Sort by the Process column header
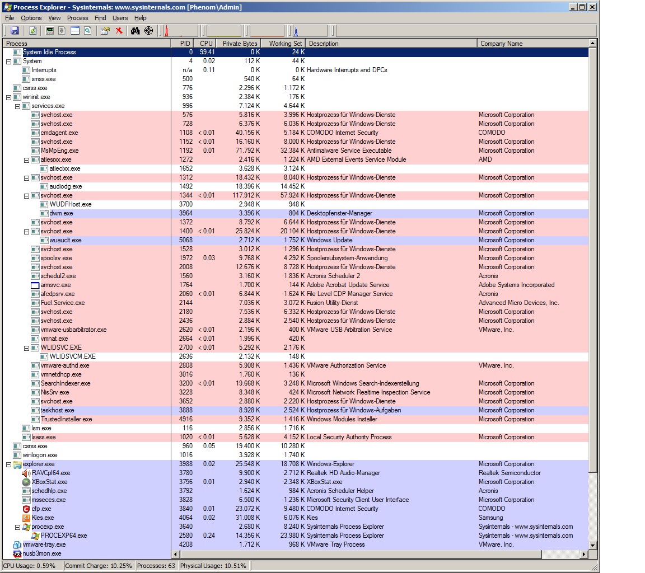This screenshot has height=573, width=645. pos(86,44)
